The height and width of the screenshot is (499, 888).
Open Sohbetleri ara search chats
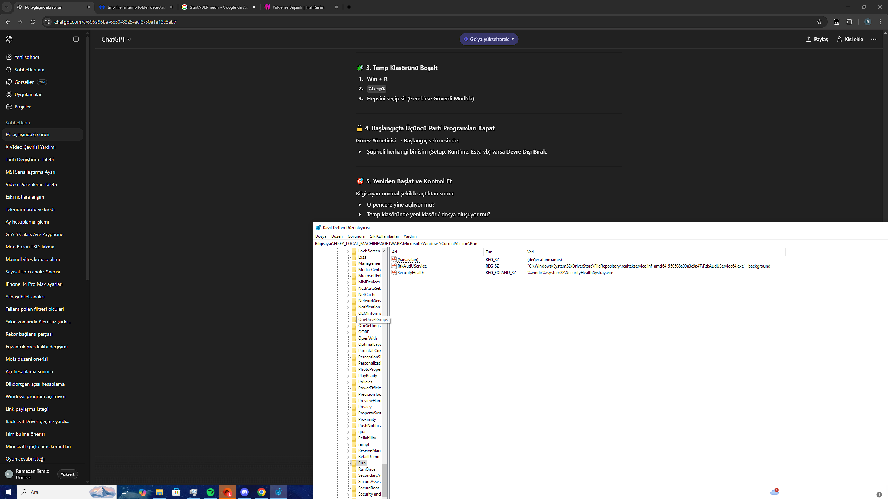[42, 70]
